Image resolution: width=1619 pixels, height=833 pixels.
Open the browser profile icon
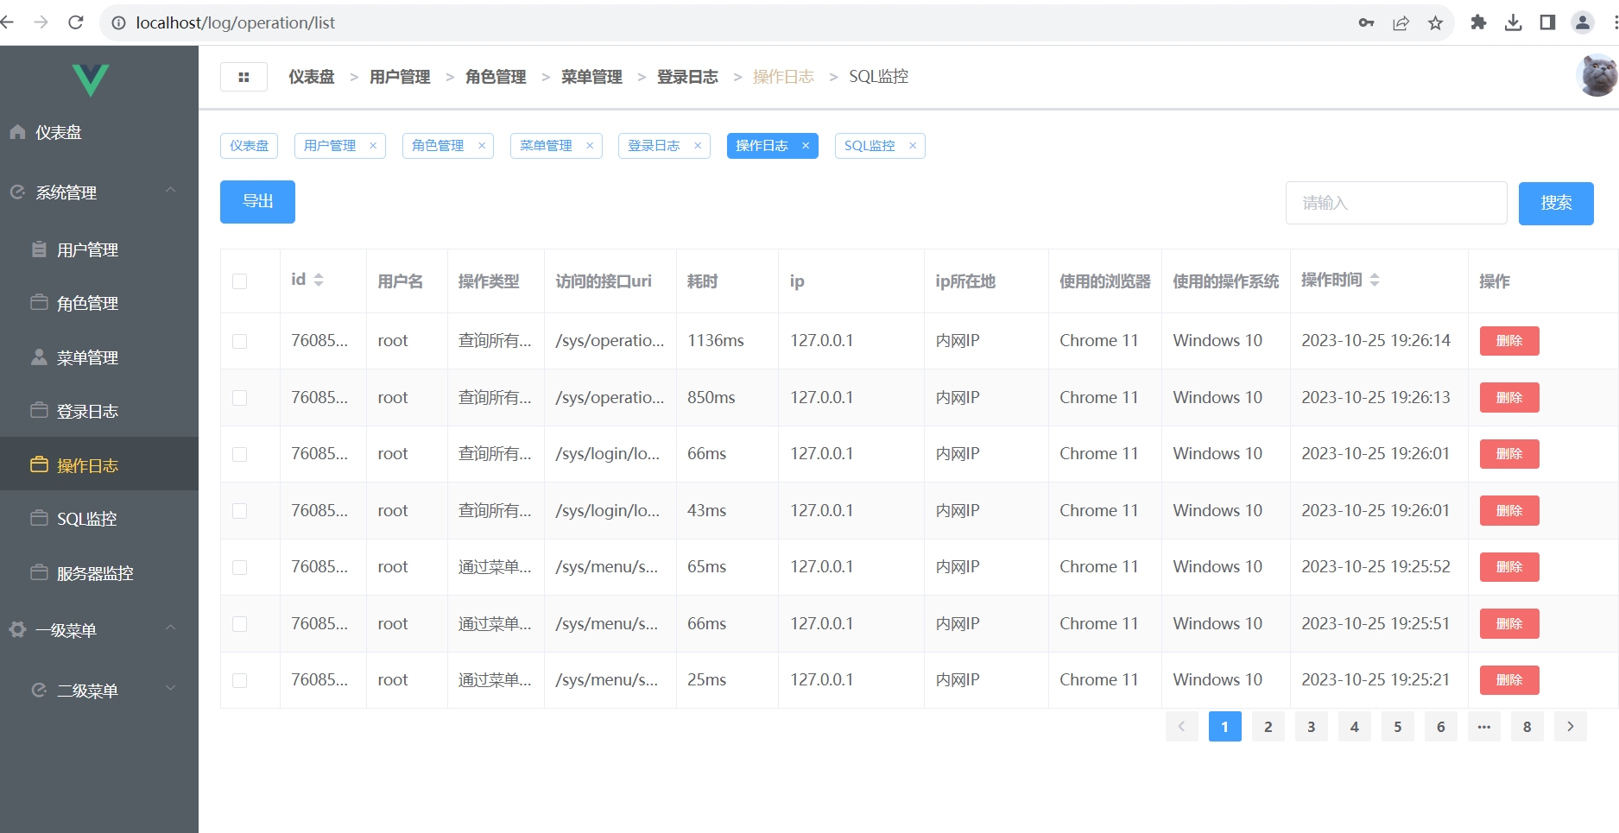pyautogui.click(x=1582, y=22)
